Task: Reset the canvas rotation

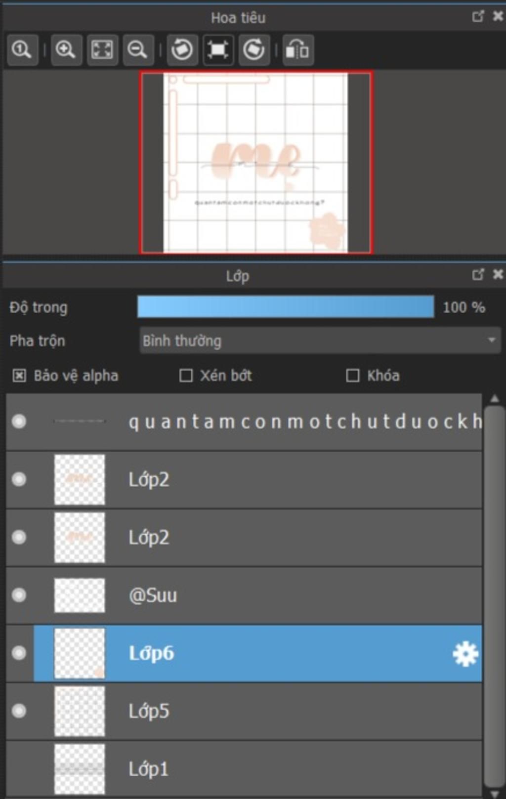Action: pos(218,50)
